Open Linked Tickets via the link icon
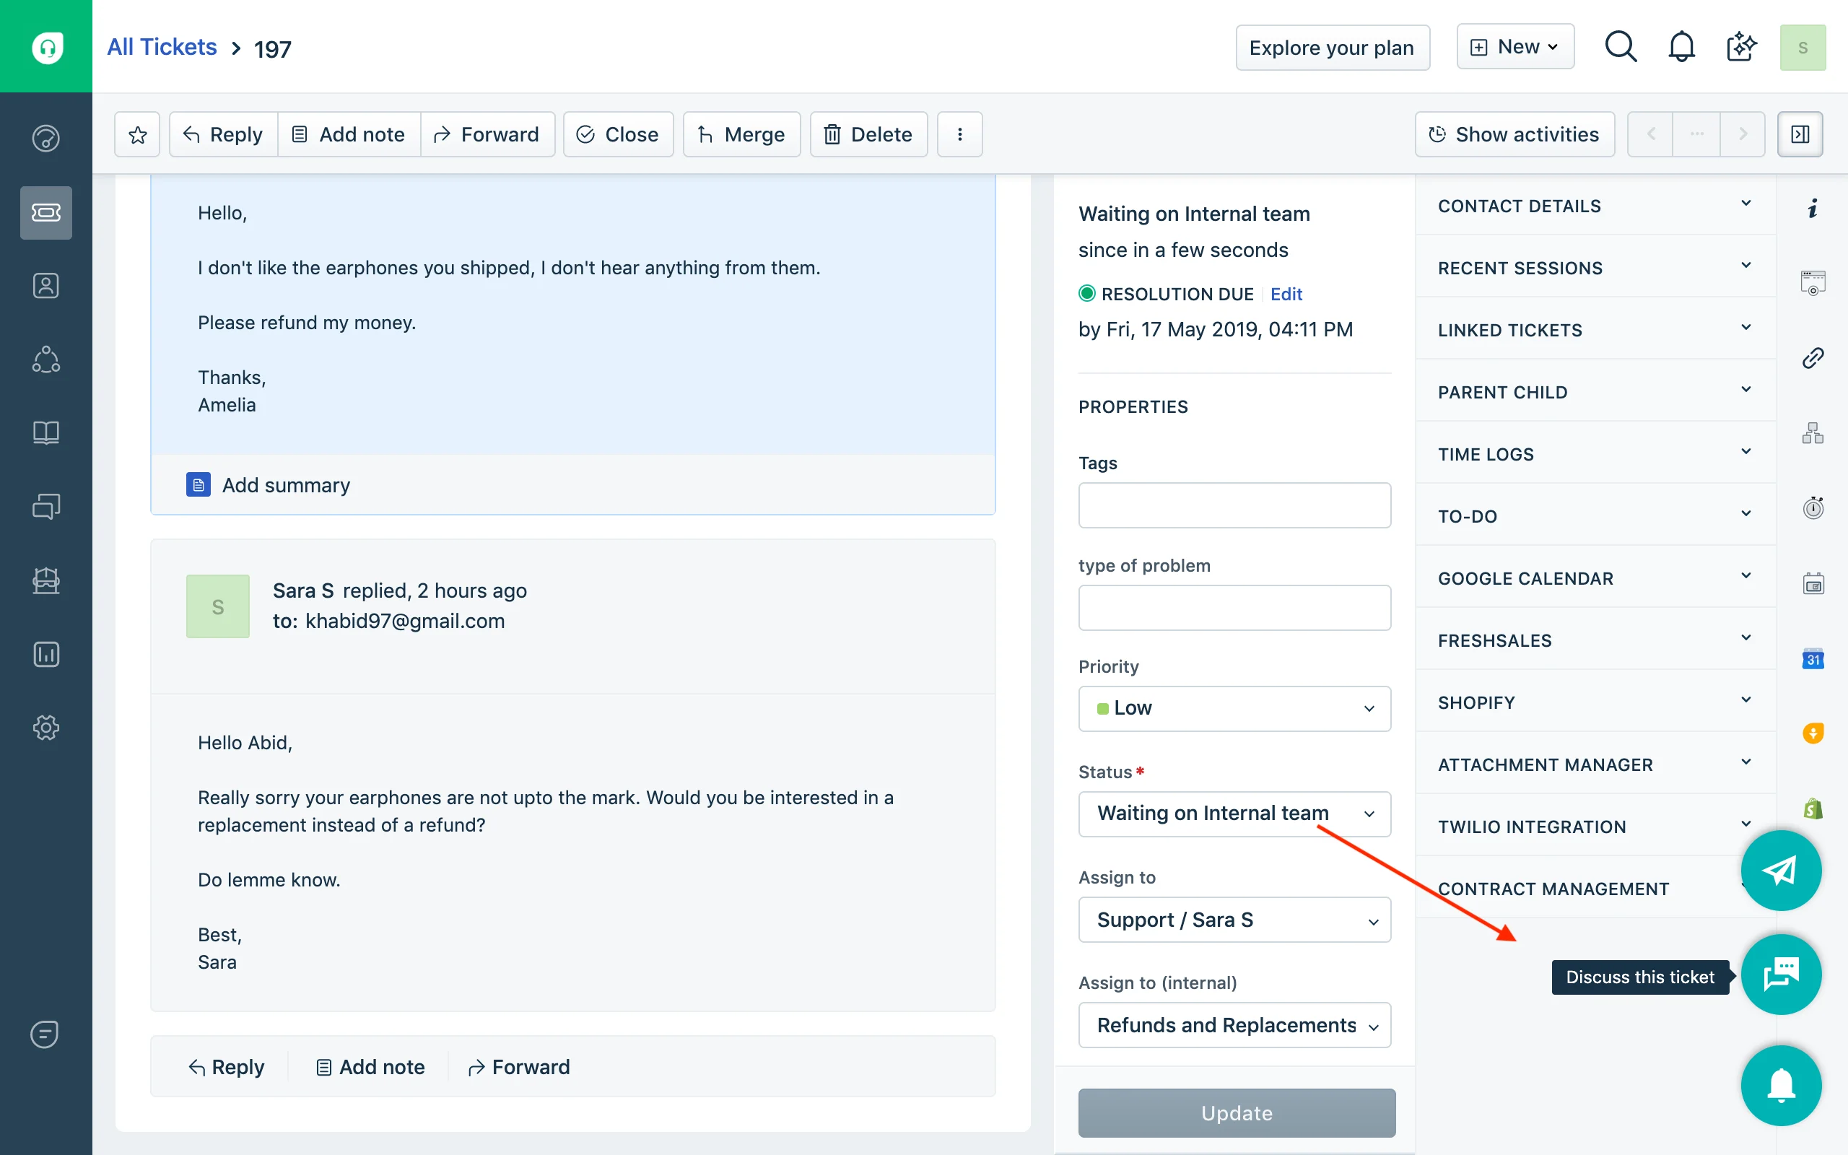The image size is (1848, 1155). click(x=1813, y=358)
